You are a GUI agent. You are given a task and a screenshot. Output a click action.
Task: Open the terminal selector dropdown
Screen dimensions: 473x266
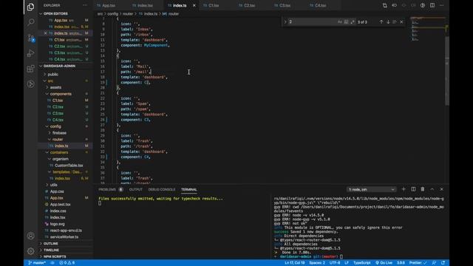(371, 189)
